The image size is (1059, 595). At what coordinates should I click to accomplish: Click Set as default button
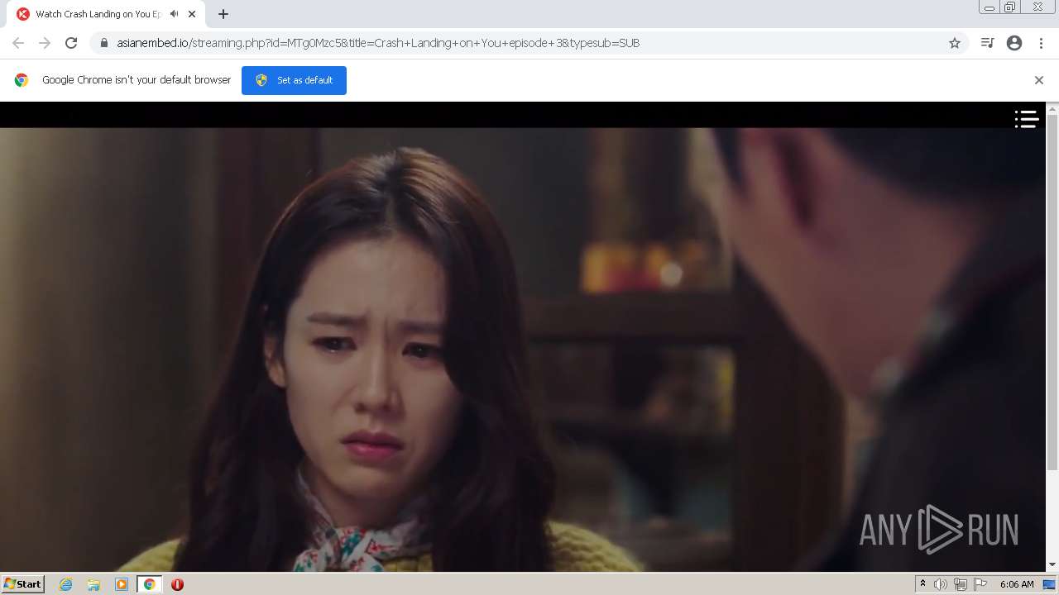coord(294,80)
